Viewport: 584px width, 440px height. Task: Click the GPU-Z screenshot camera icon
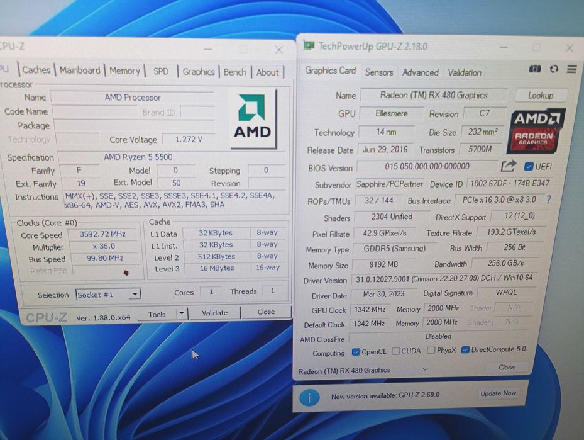535,69
